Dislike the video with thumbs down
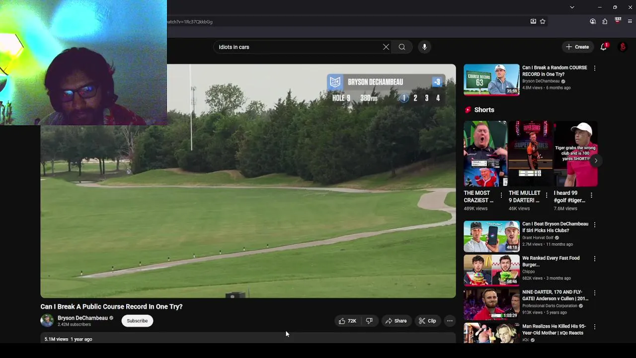 (x=369, y=321)
